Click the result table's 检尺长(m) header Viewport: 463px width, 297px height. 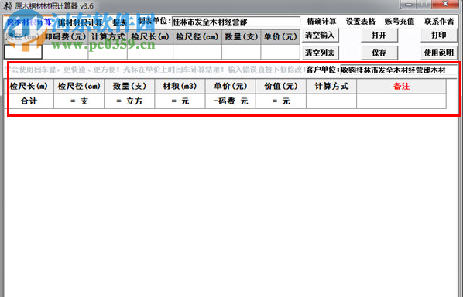pyautogui.click(x=29, y=87)
